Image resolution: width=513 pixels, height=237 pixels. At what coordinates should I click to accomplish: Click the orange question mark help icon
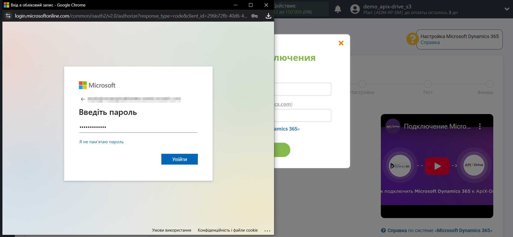[412, 39]
